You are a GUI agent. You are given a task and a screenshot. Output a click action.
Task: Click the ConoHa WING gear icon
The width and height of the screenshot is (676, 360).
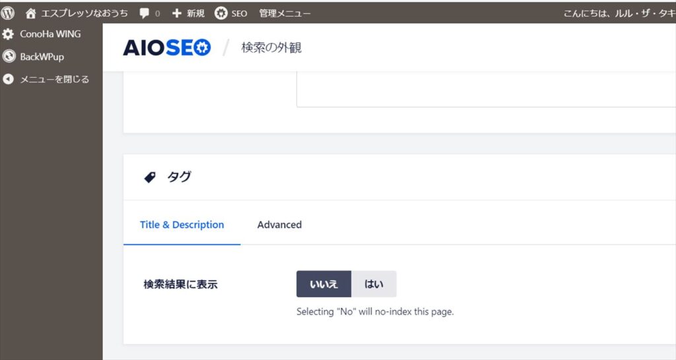(8, 34)
